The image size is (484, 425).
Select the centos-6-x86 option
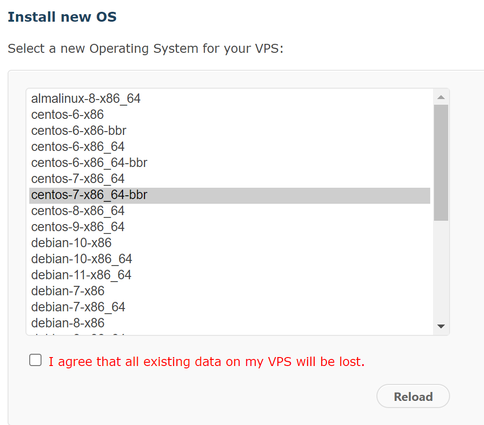pyautogui.click(x=67, y=115)
